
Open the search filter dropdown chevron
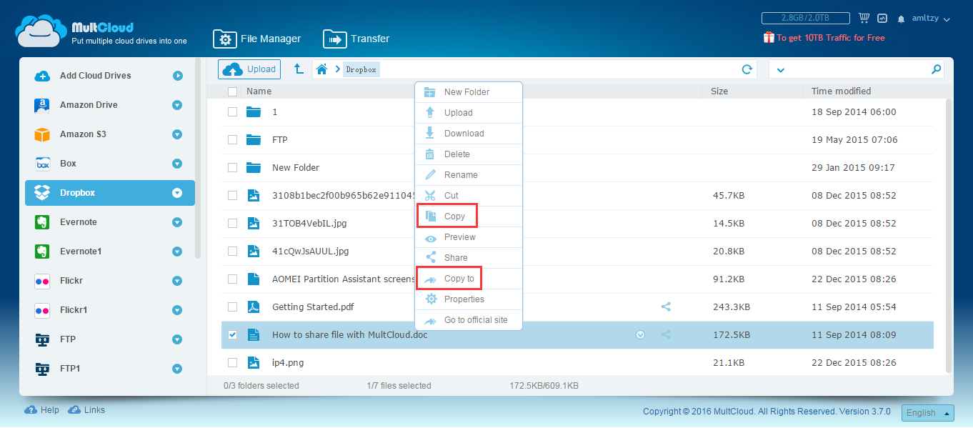click(x=780, y=70)
